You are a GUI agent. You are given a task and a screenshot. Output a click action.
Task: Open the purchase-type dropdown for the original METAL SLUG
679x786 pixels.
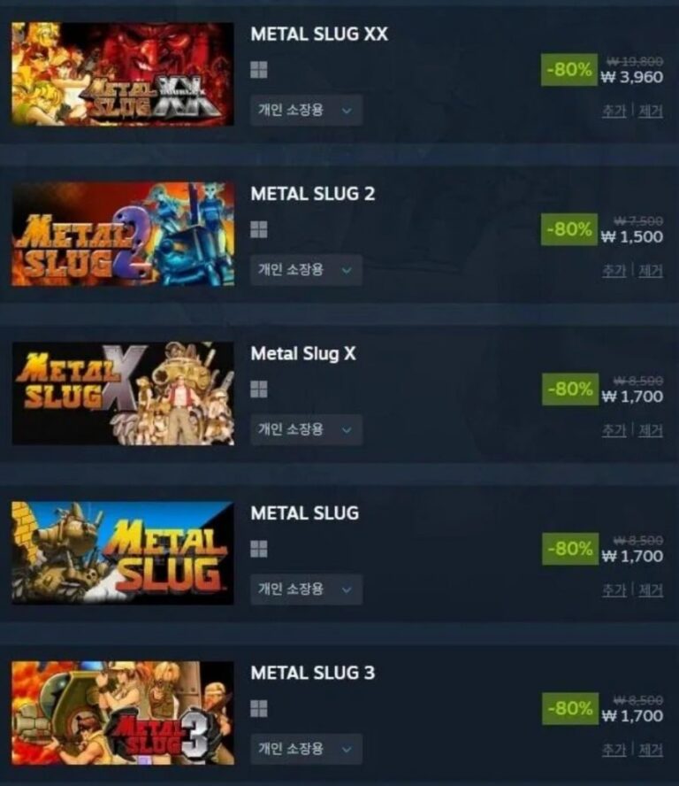306,589
